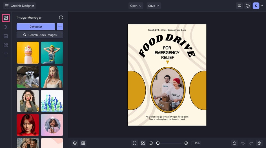The width and height of the screenshot is (266, 148).
Task: Click the collapse to fit icon
Action: click(143, 143)
